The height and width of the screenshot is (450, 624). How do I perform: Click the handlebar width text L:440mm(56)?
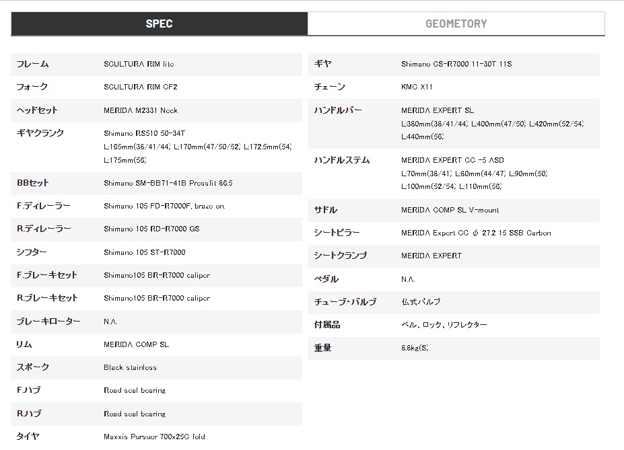tap(422, 137)
